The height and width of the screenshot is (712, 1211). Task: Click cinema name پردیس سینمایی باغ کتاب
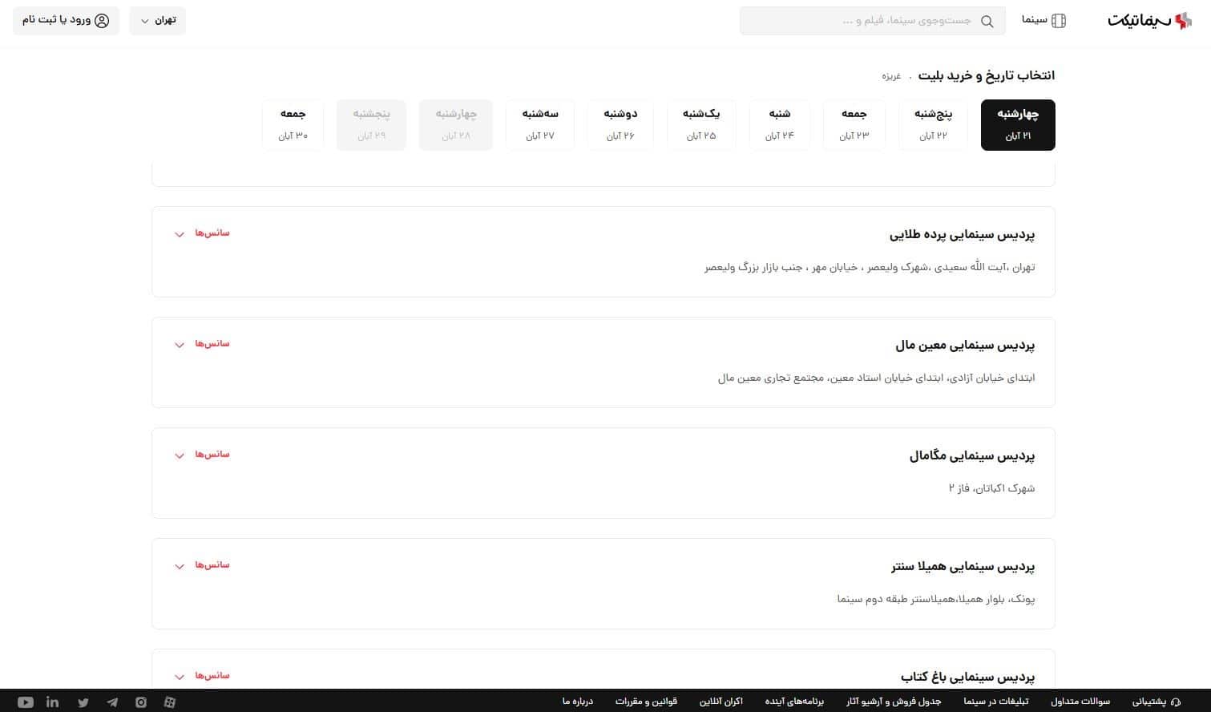pyautogui.click(x=967, y=678)
